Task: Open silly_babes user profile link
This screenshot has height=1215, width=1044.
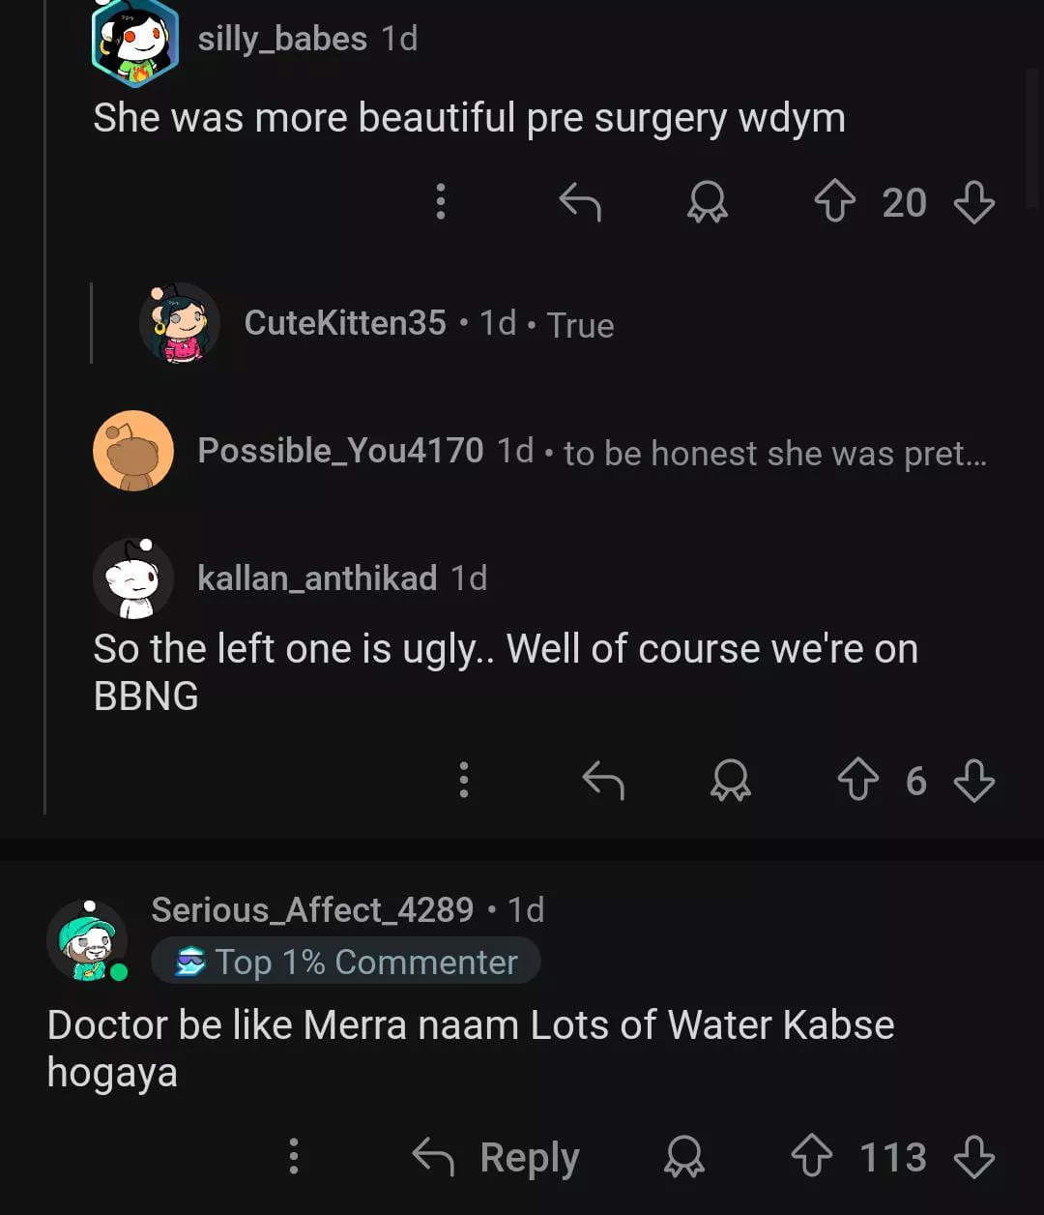Action: click(x=282, y=39)
